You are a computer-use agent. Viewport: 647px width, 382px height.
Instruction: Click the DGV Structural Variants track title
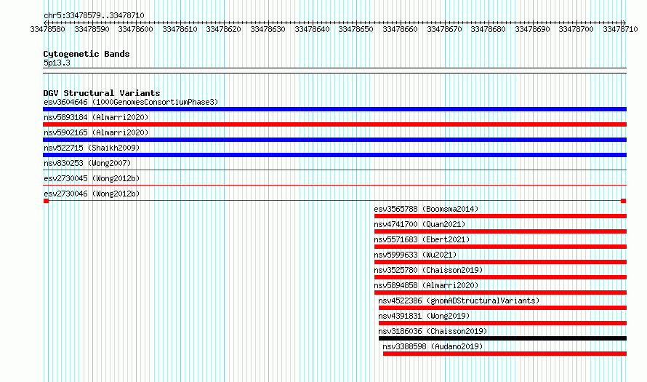pos(102,93)
